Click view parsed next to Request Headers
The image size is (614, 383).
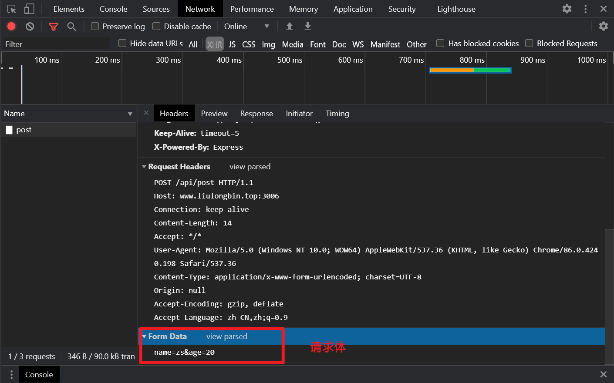250,167
